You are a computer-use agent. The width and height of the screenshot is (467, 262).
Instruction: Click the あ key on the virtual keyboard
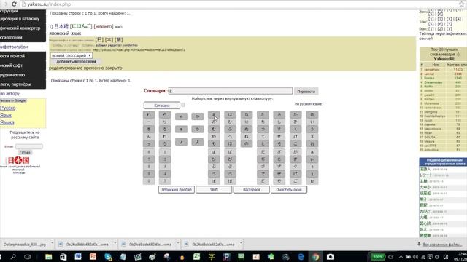(x=312, y=115)
